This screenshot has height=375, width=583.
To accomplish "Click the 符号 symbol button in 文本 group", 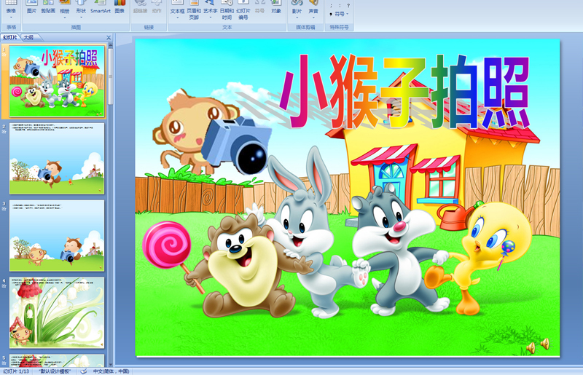I will (x=260, y=7).
